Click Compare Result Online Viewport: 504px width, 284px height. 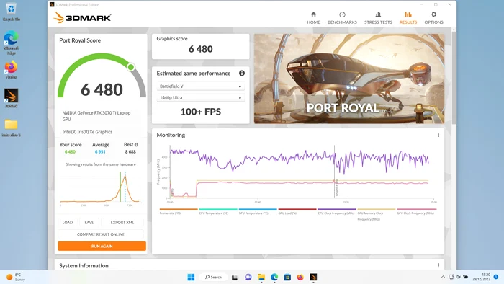click(x=101, y=234)
